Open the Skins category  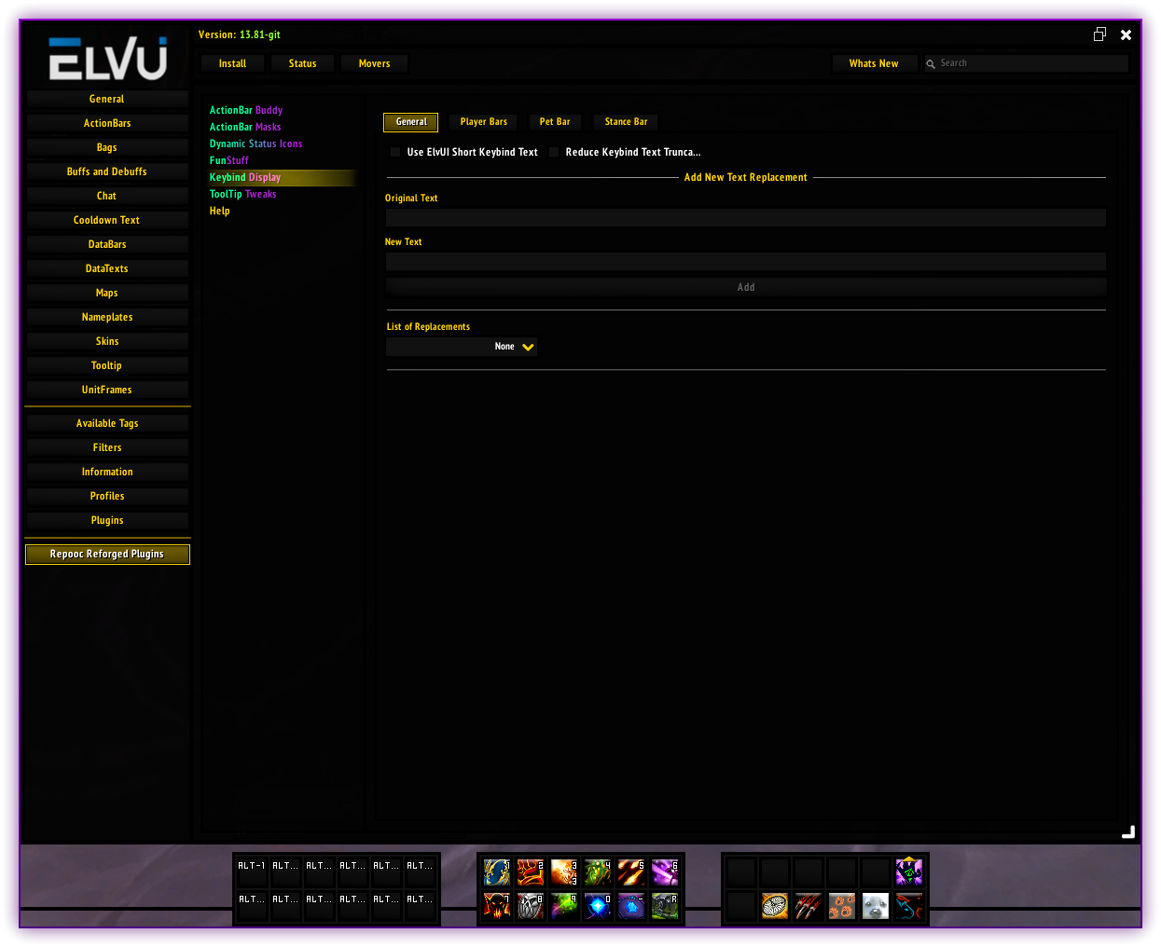pyautogui.click(x=107, y=341)
